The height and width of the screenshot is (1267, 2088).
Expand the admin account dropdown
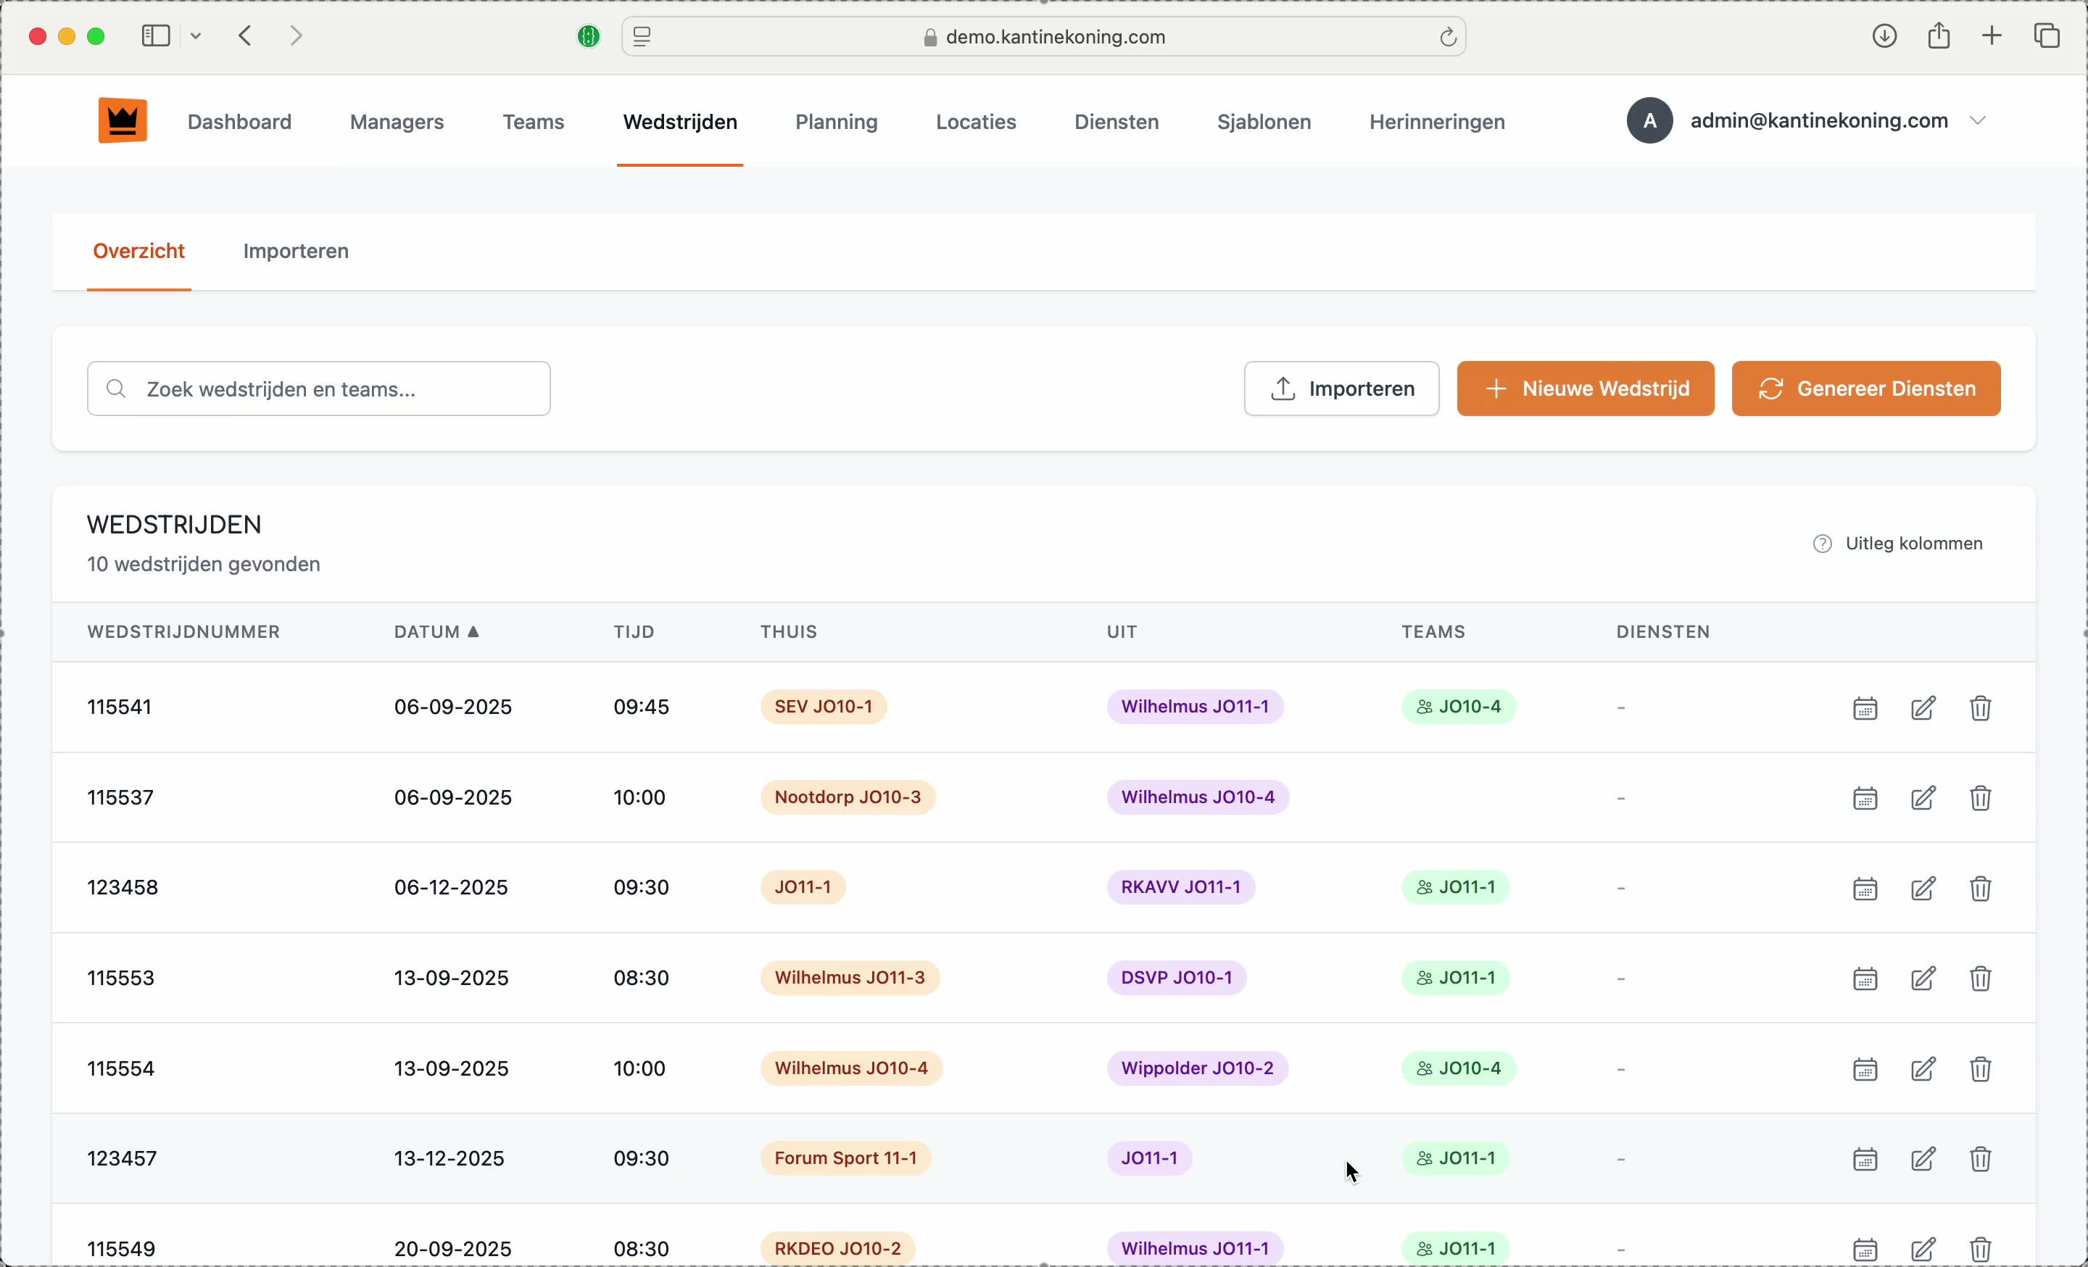pyautogui.click(x=1979, y=121)
